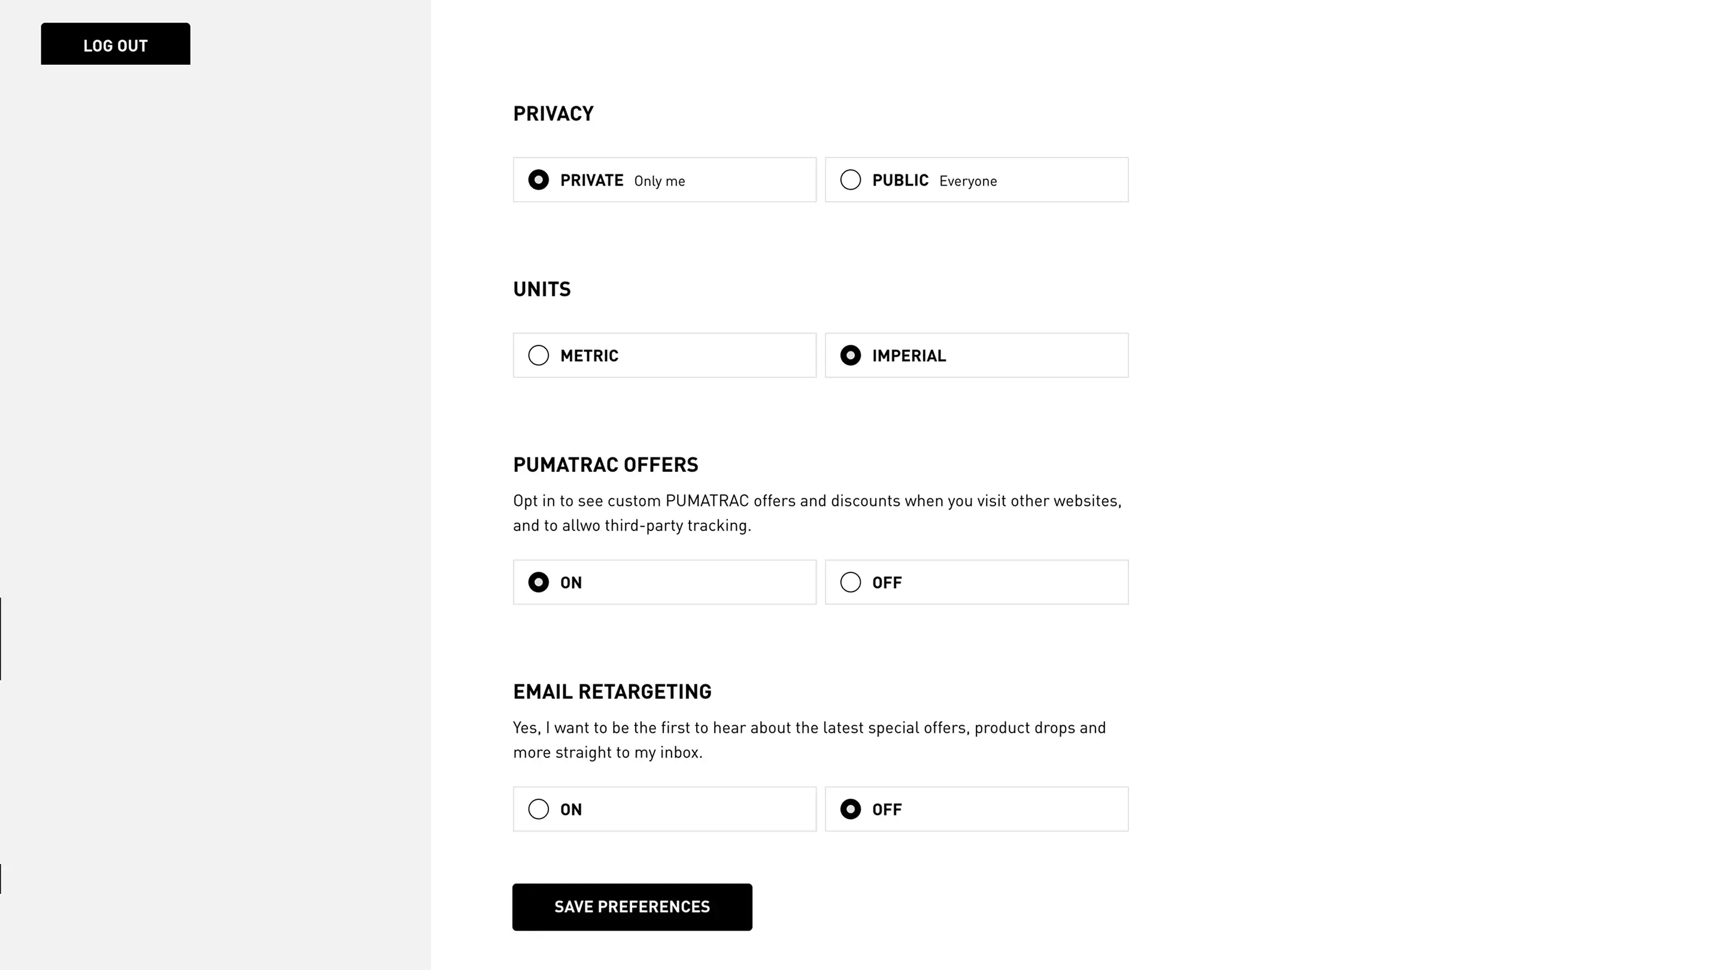The width and height of the screenshot is (1724, 970).
Task: Click the 'Everyone' label text
Action: point(968,181)
